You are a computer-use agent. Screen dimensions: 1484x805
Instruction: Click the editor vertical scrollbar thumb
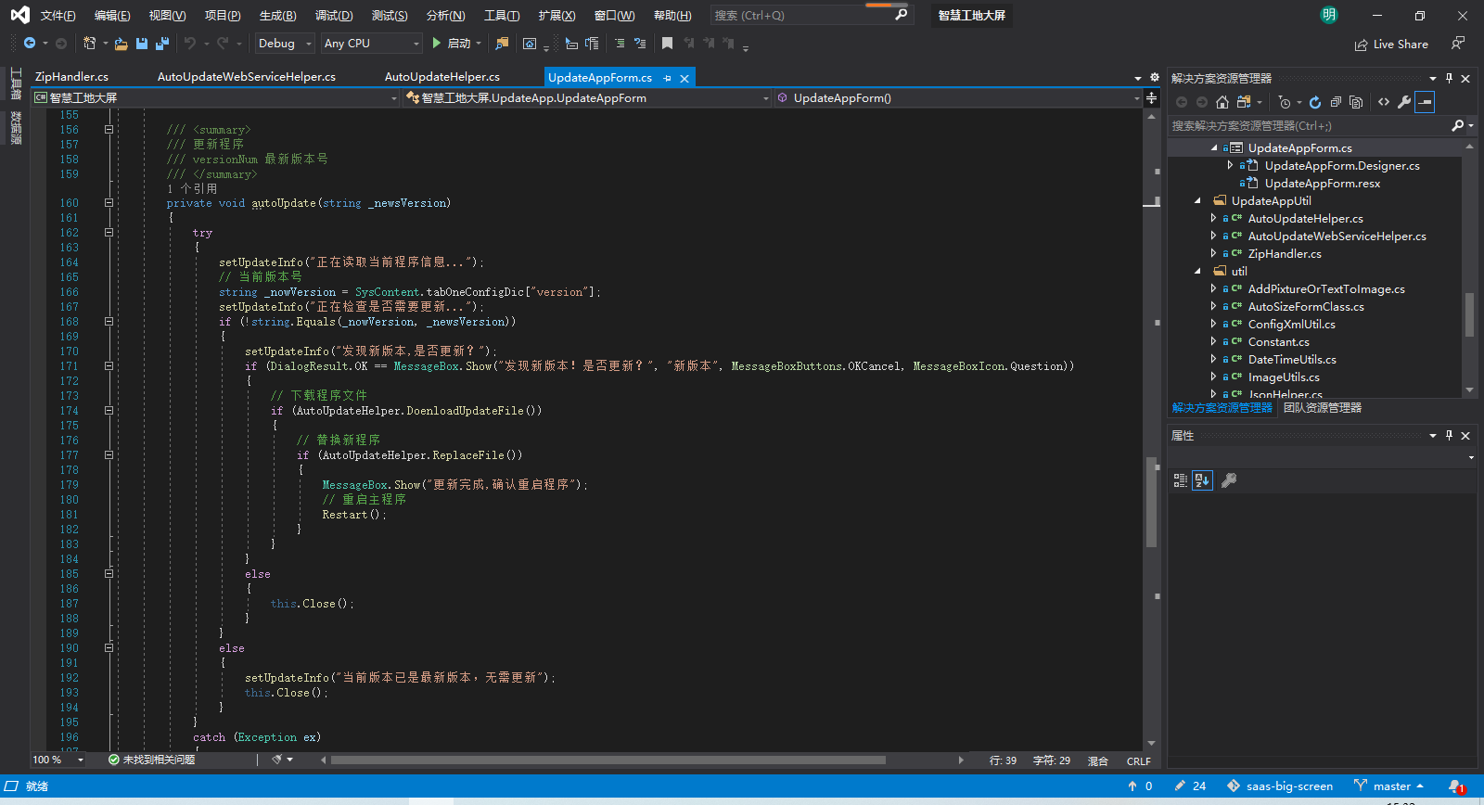click(x=1151, y=502)
